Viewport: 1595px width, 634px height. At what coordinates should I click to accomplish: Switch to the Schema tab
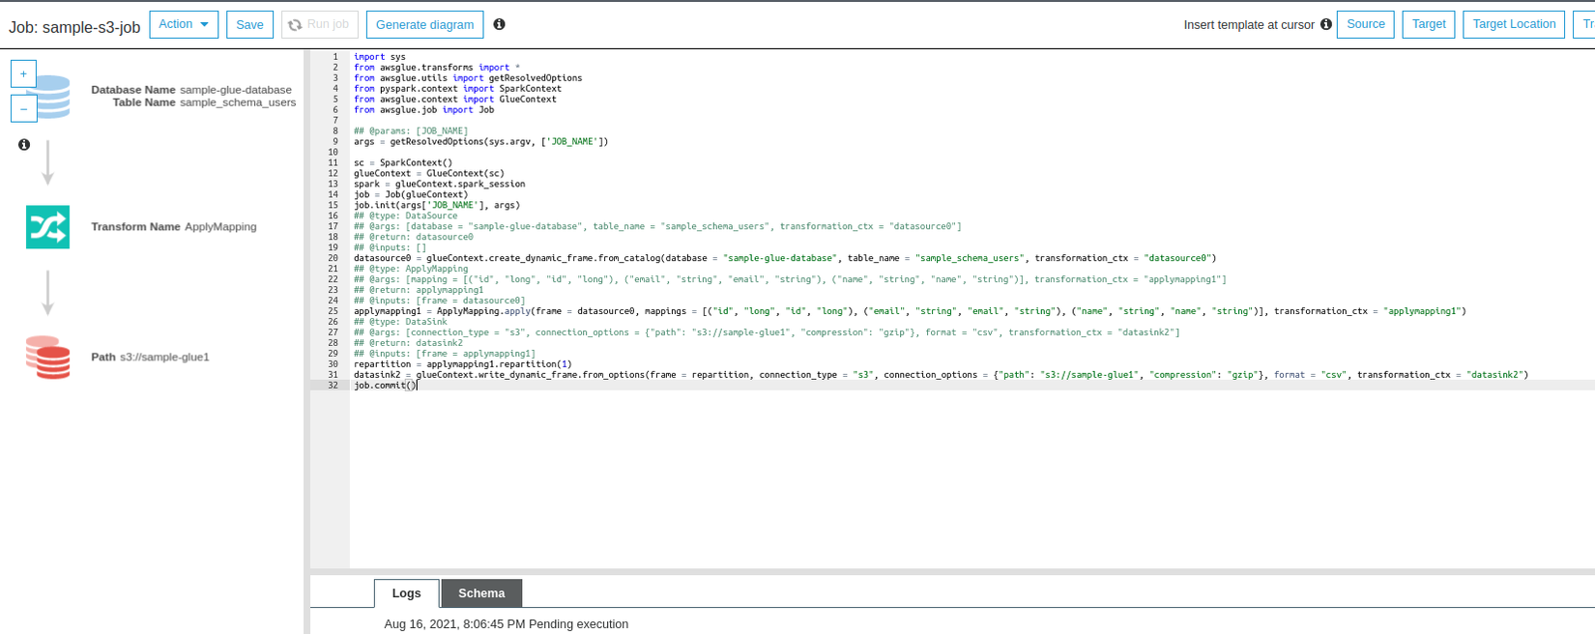click(x=481, y=593)
